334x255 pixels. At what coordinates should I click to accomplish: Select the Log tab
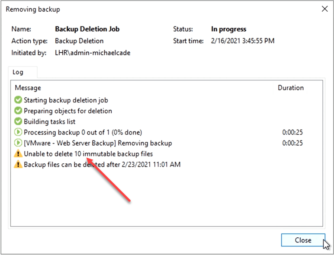coord(18,72)
